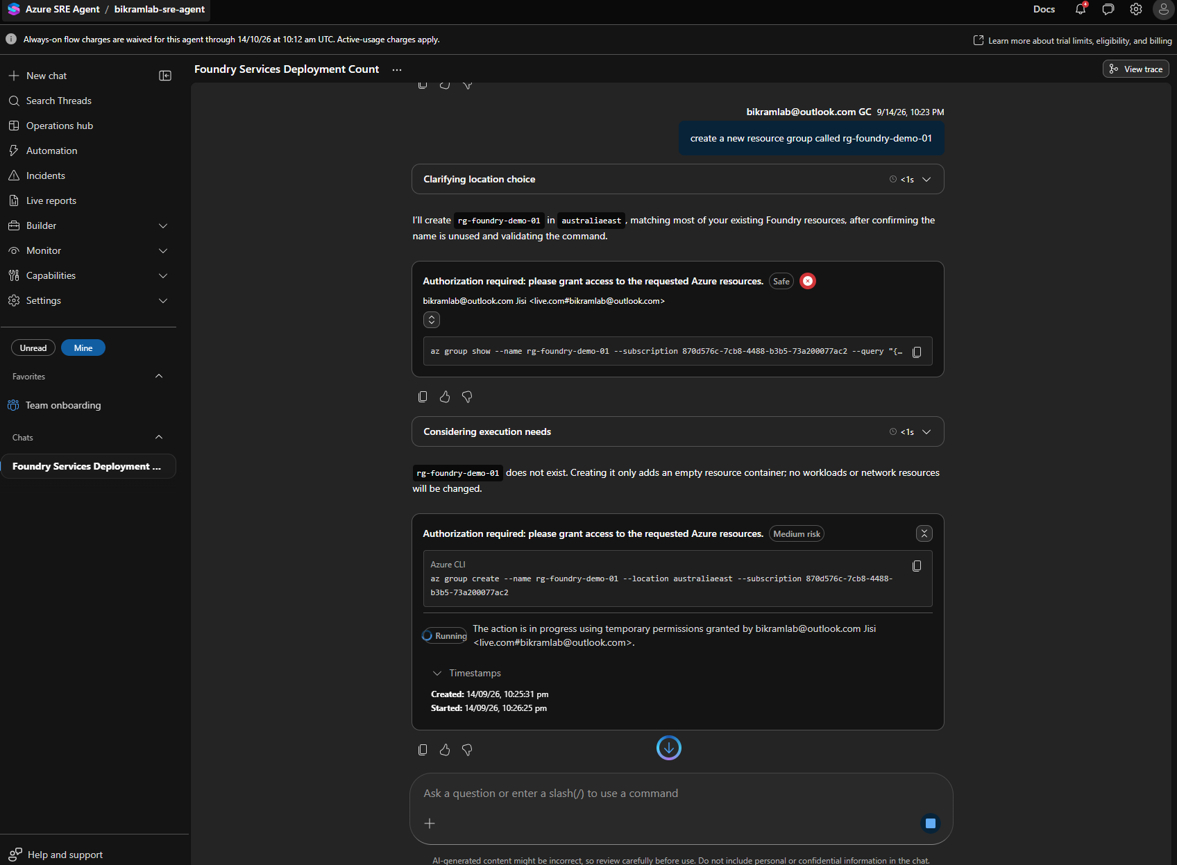
Task: Copy the last response near scroll-down button
Action: pyautogui.click(x=423, y=750)
